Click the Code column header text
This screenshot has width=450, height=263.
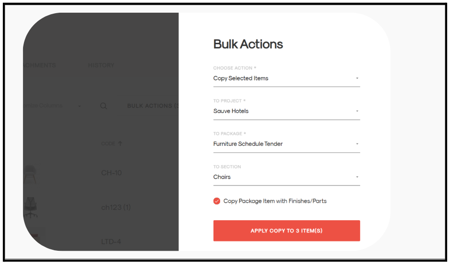click(x=108, y=143)
